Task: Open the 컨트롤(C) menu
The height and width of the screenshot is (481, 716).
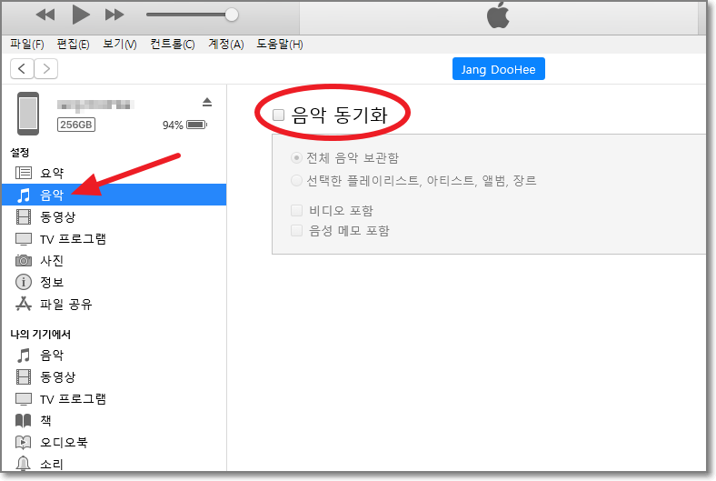Action: coord(173,45)
